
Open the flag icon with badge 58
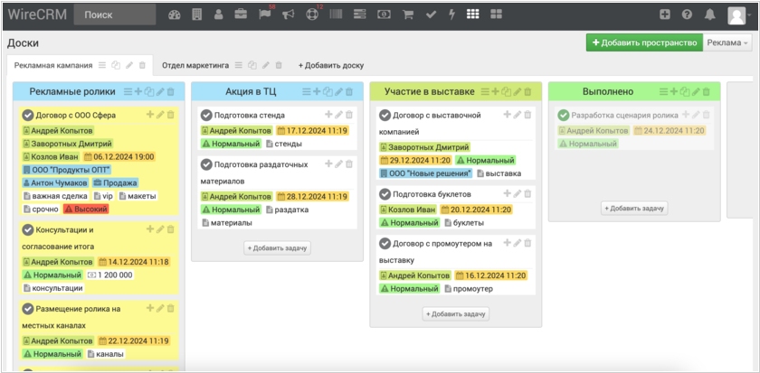[x=264, y=14]
